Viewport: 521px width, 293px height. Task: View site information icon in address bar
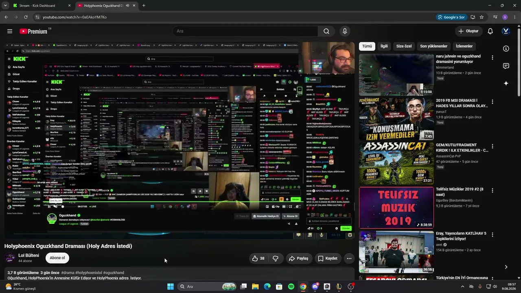pos(37,17)
